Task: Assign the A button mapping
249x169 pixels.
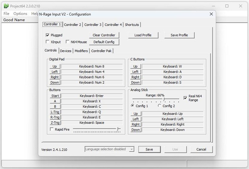Action: (55, 101)
